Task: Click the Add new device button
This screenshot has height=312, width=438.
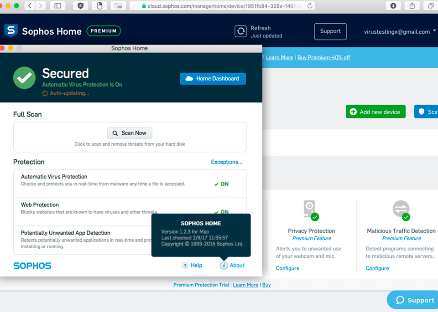Action: [375, 112]
